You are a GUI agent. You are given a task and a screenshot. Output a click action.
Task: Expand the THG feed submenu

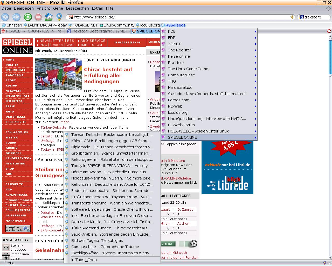(x=255, y=81)
